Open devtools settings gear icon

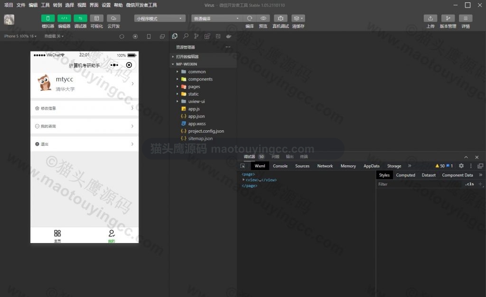click(461, 166)
